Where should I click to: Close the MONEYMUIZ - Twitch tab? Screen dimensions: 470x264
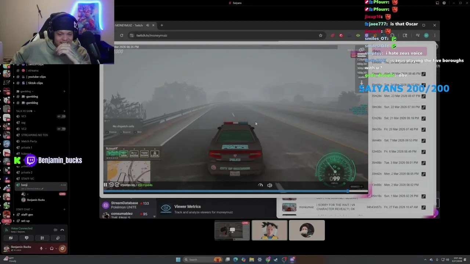tap(153, 25)
